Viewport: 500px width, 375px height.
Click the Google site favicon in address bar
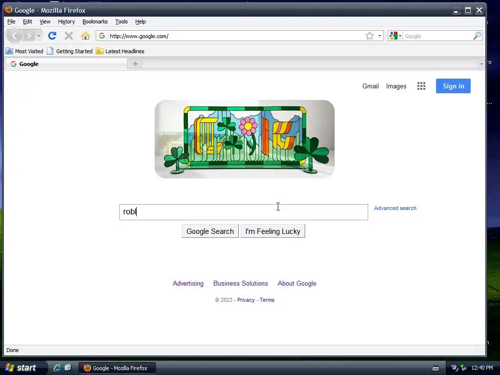[102, 36]
